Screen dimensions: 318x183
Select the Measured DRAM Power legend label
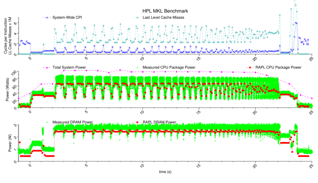pos(72,122)
